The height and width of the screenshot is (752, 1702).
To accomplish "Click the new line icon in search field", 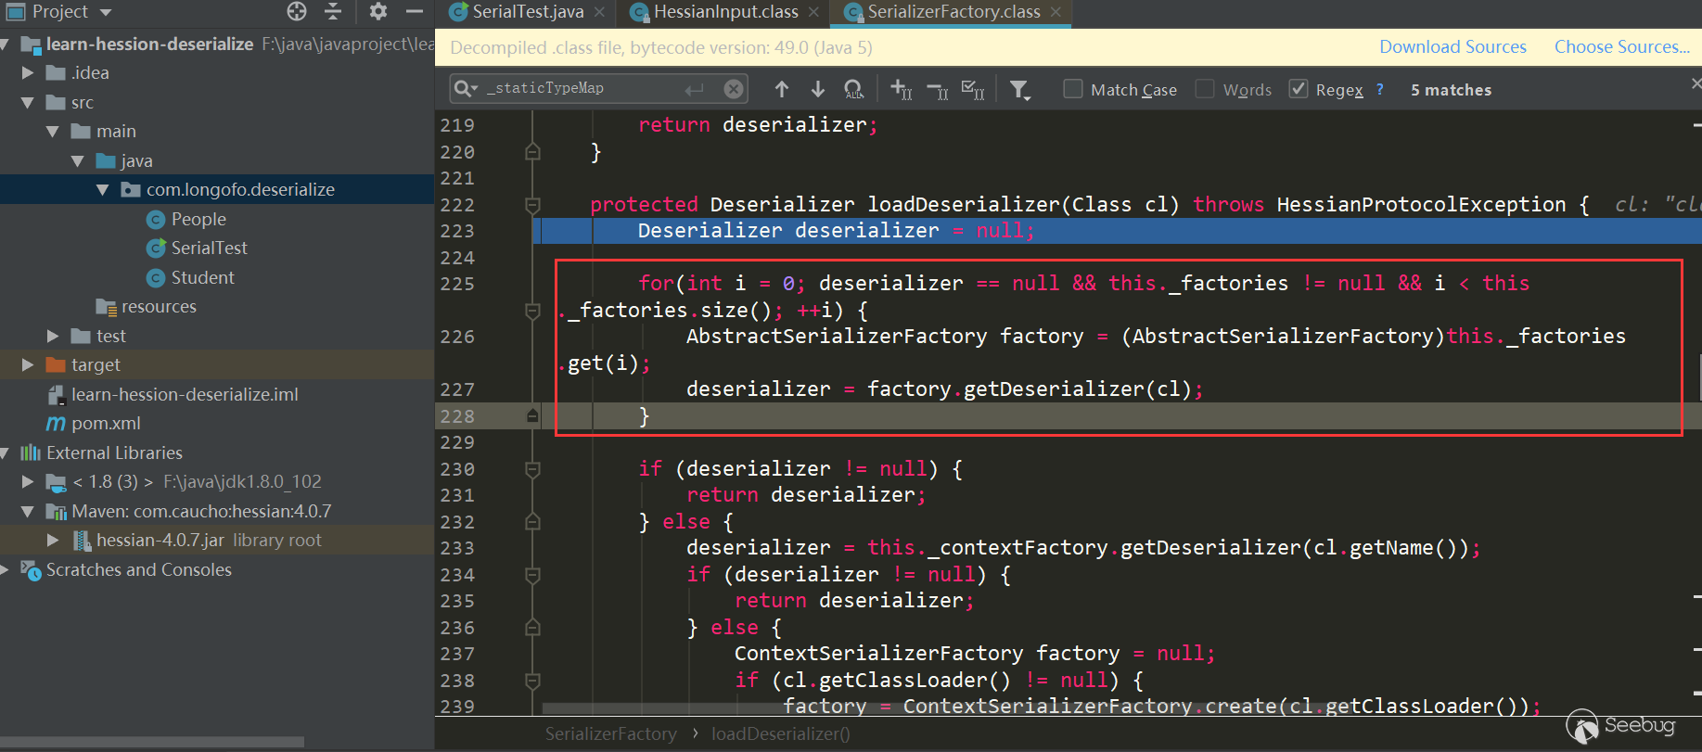I will (694, 89).
